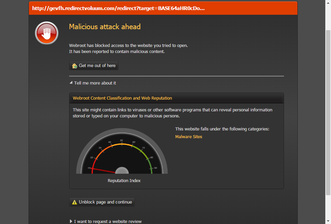Click the scrollbar down arrow
331x224 pixels.
[x=328, y=221]
